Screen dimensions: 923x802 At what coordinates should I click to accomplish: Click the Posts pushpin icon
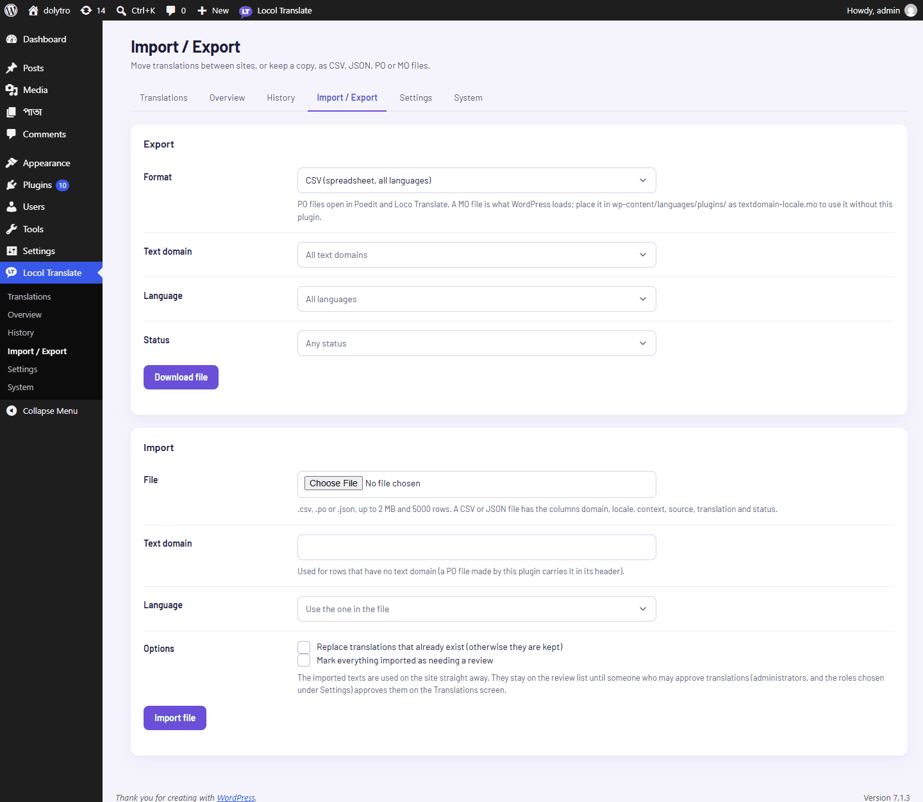[x=12, y=68]
